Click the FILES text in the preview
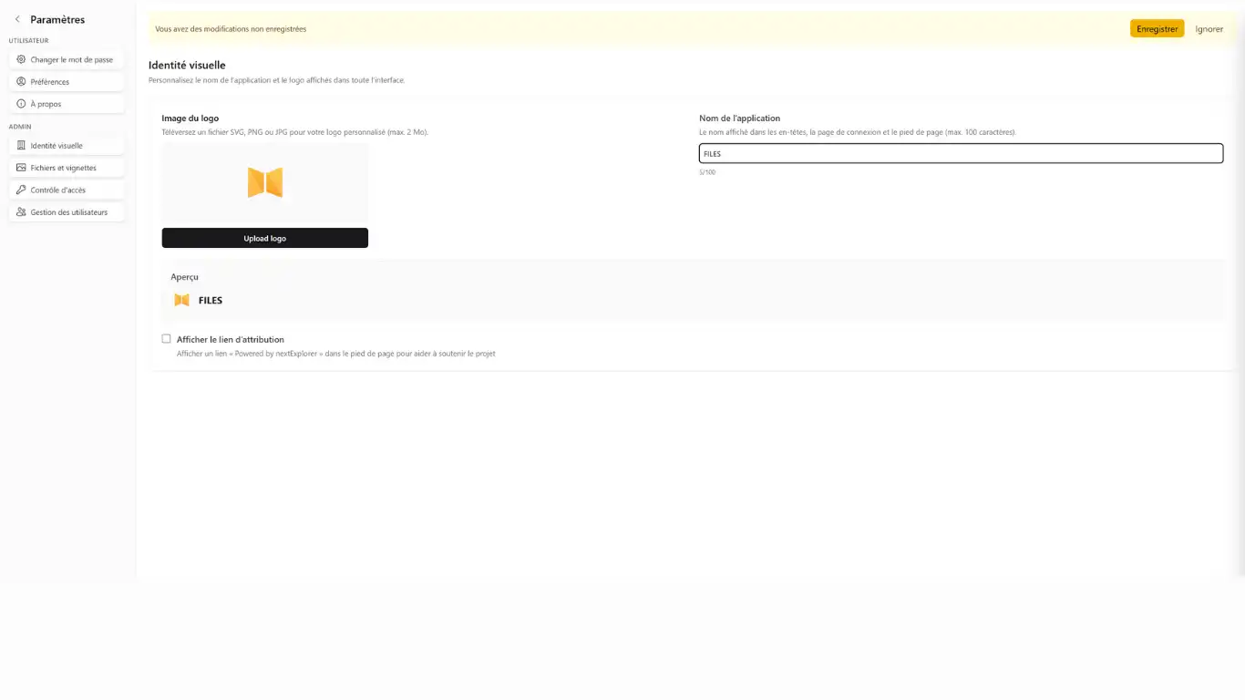The image size is (1245, 700). [x=211, y=300]
